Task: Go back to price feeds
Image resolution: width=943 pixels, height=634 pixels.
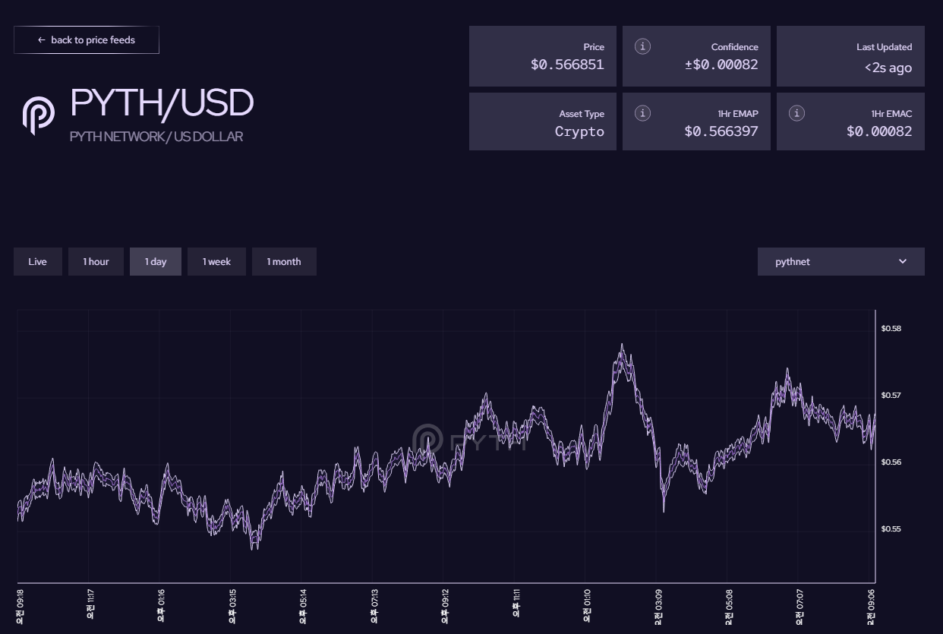Action: pos(87,40)
